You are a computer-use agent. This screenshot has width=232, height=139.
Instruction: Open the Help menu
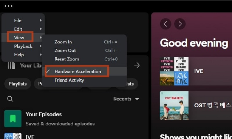tap(19, 55)
